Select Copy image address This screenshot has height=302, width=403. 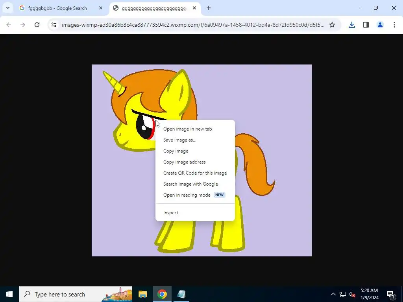coord(195,162)
